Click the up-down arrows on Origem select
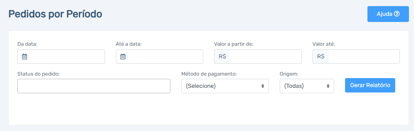Screen dimensions: 414x131 coord(328,86)
